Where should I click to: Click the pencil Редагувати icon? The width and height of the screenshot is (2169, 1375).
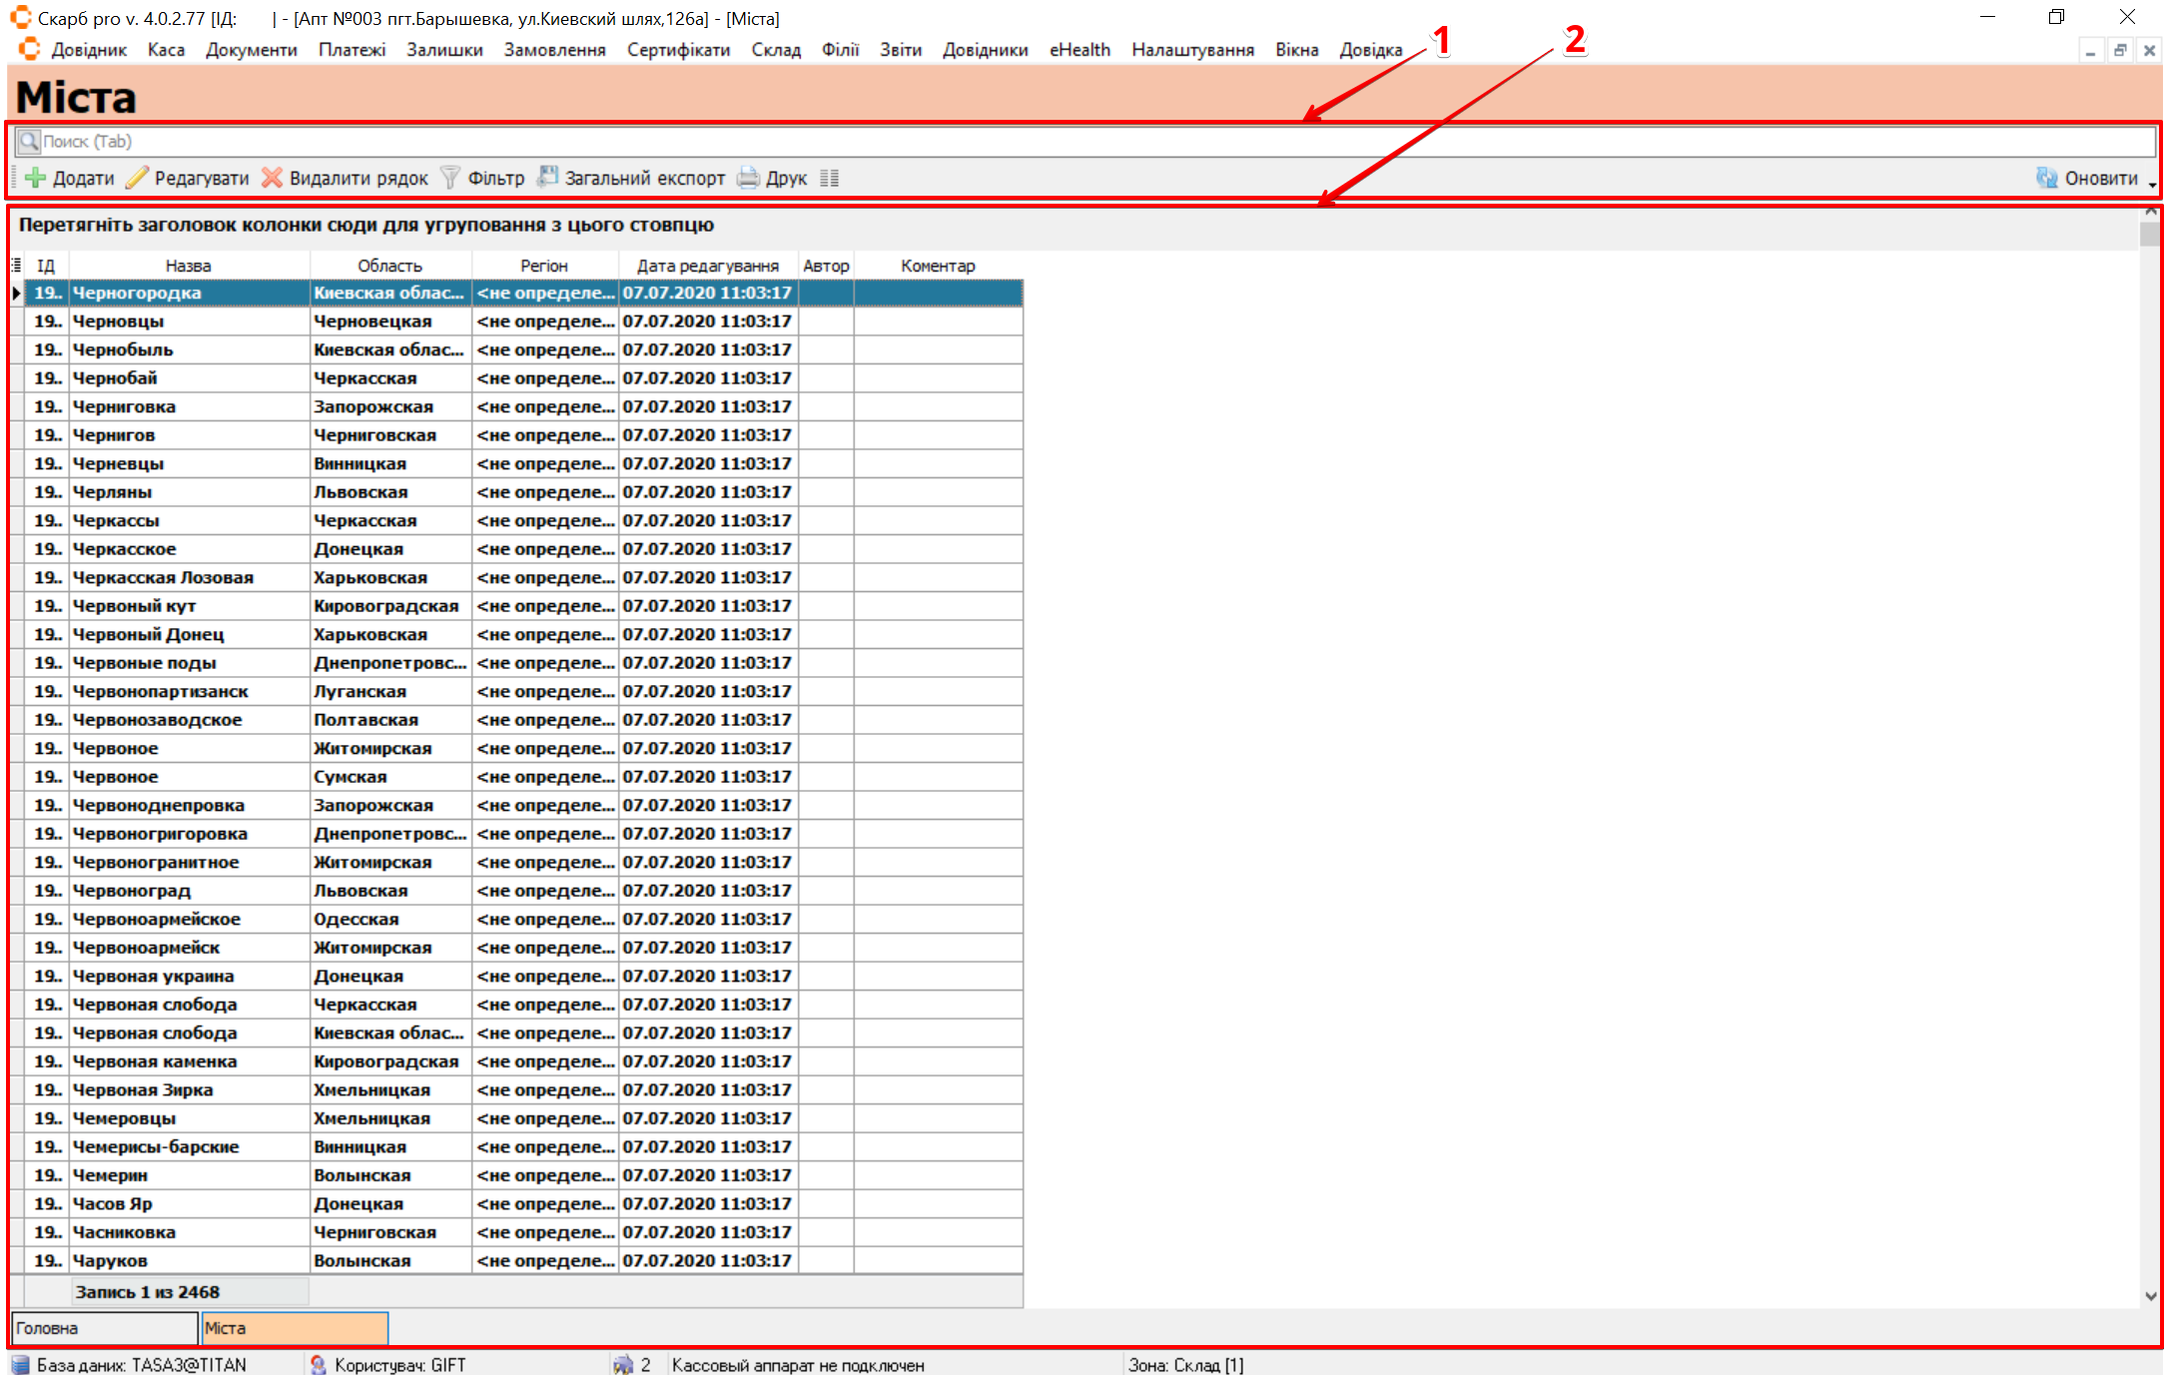[137, 179]
